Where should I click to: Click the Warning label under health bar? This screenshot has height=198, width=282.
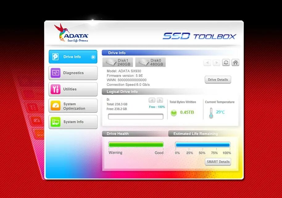coord(115,152)
